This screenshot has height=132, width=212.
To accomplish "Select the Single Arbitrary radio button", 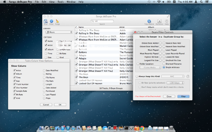I will [164, 67].
